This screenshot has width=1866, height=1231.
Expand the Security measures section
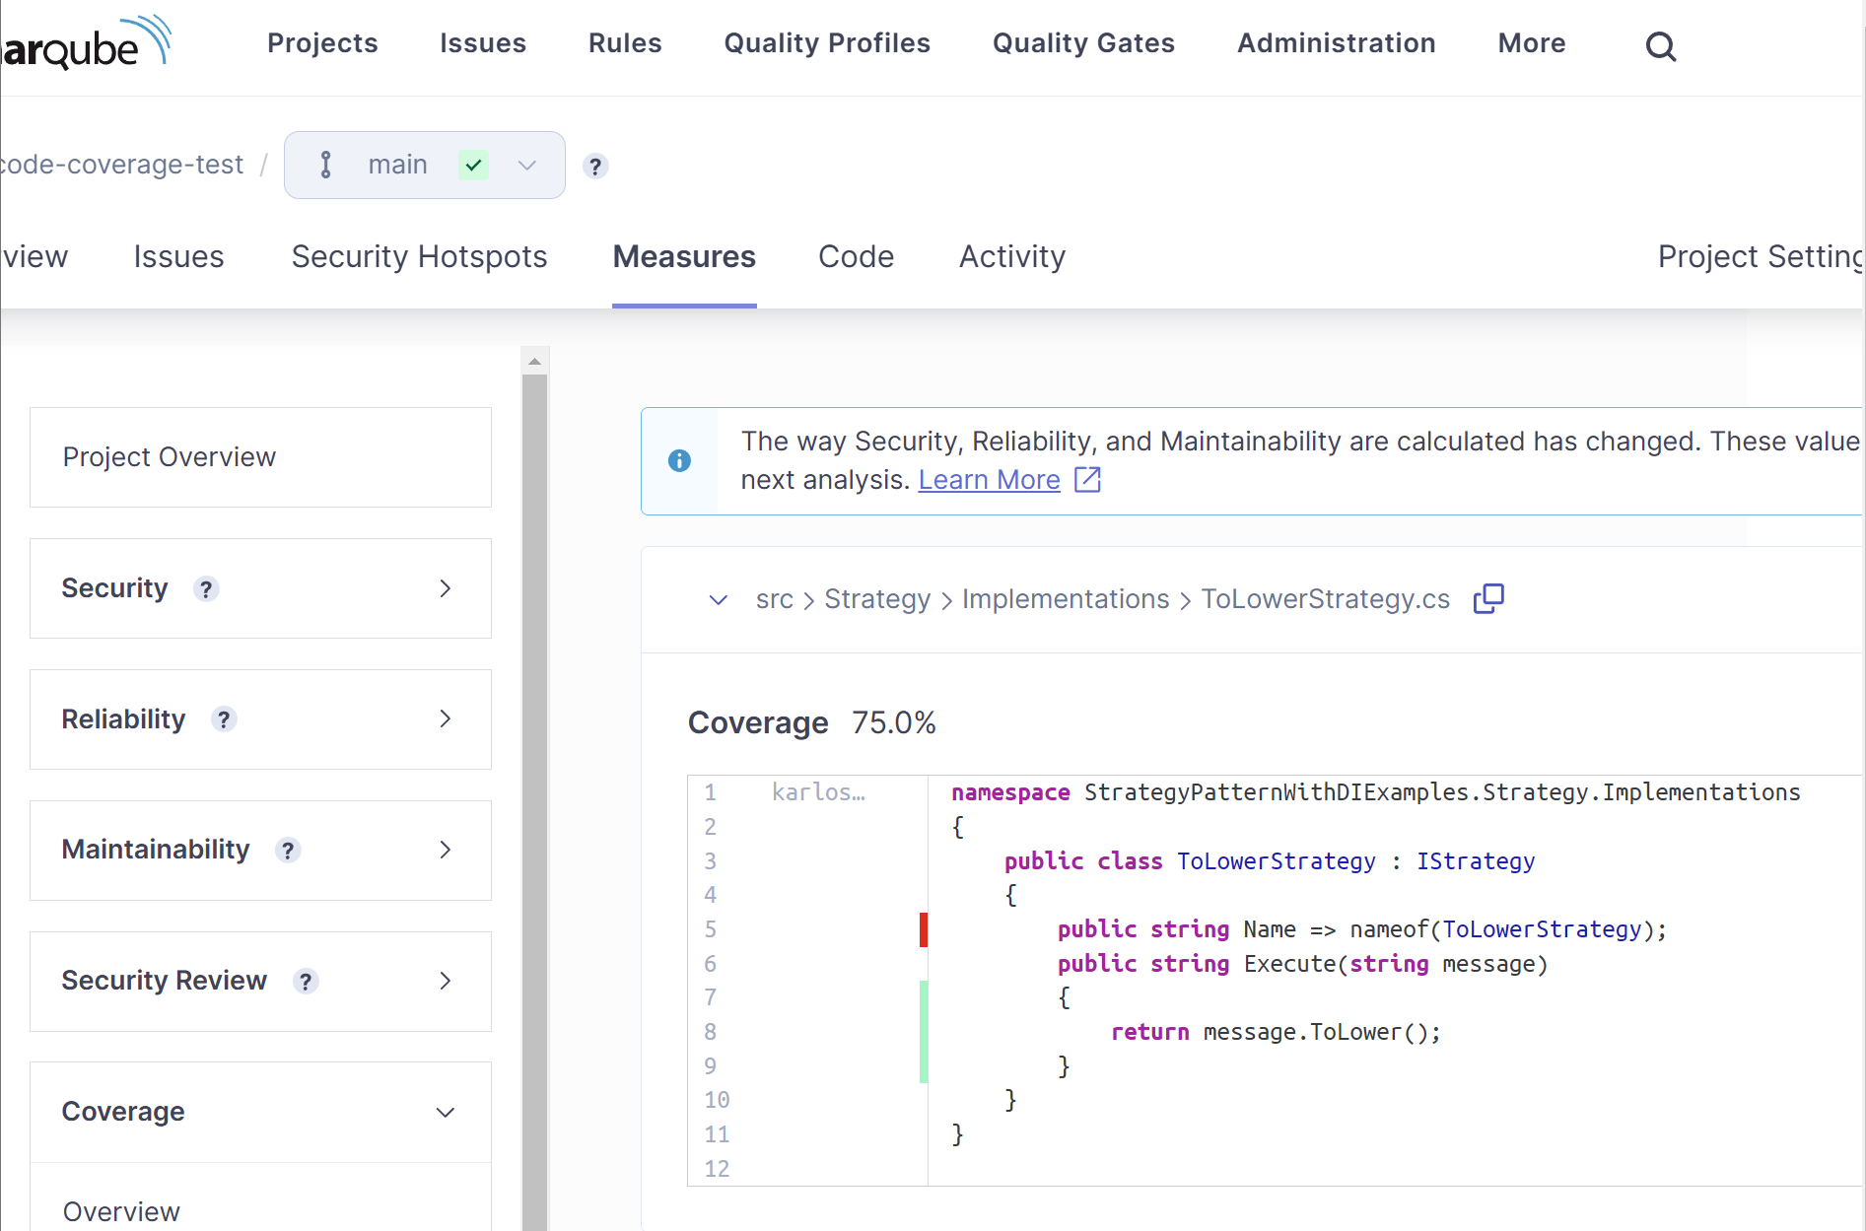pos(445,588)
